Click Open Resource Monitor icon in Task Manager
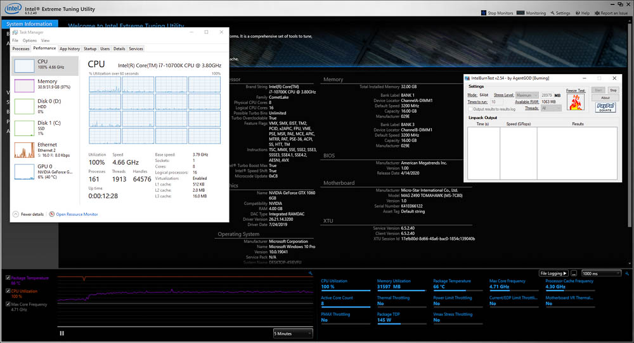Viewport: 634px width, 343px height. pos(52,215)
